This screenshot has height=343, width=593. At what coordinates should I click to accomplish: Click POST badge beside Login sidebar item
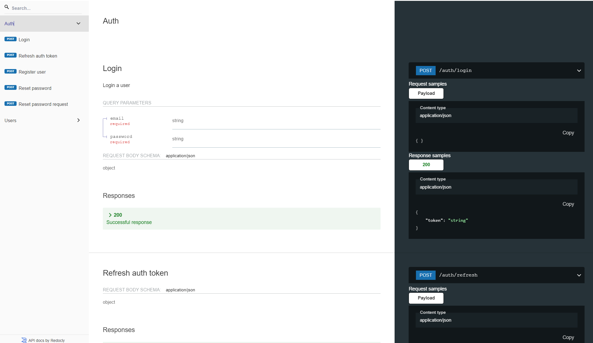pos(10,39)
